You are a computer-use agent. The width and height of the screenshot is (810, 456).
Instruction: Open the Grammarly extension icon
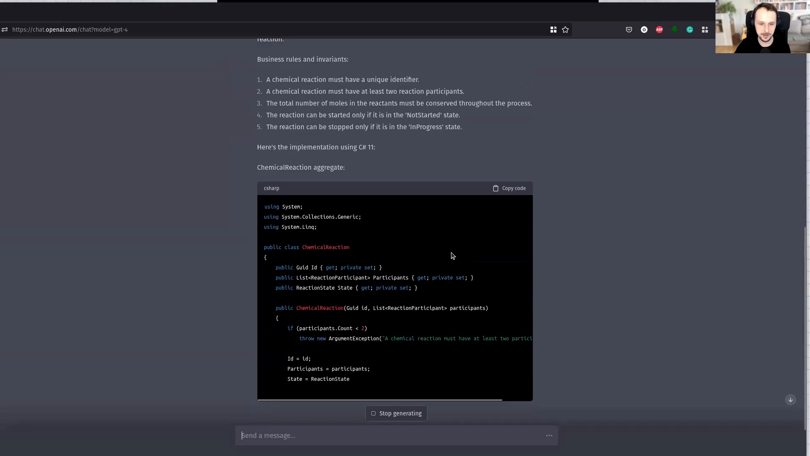[690, 30]
